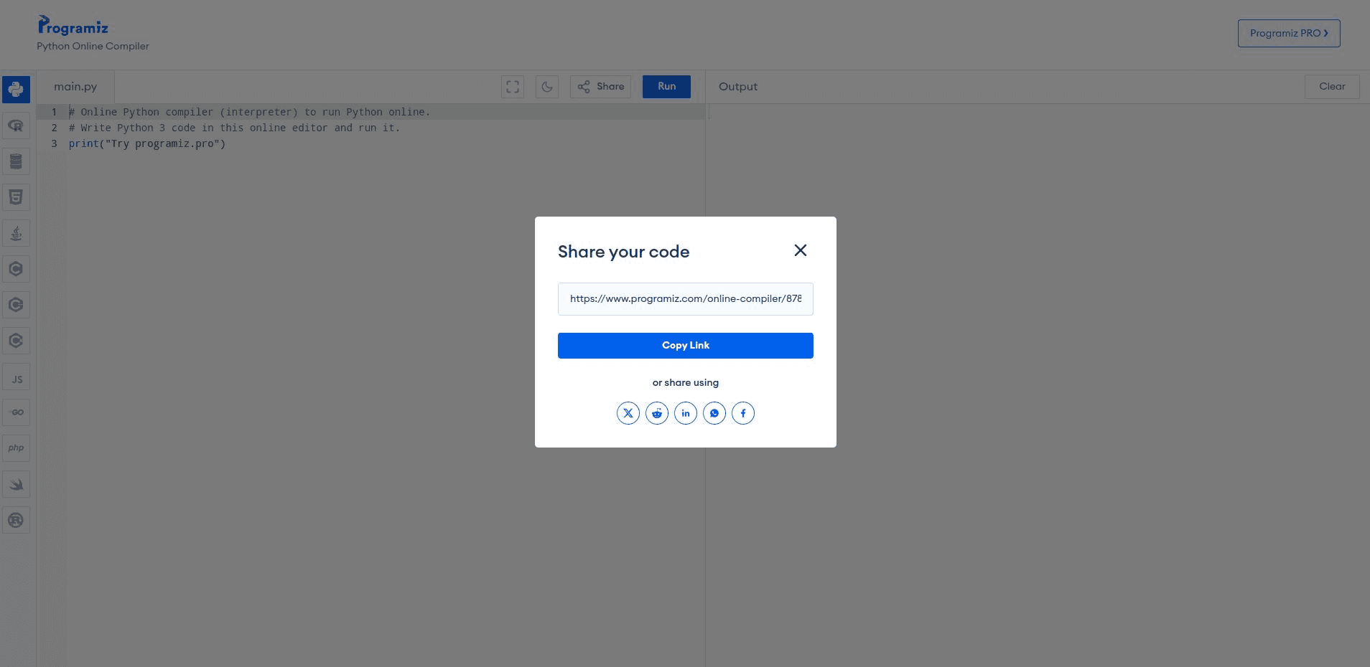1370x667 pixels.
Task: Open the SQL database compiler icon
Action: click(x=16, y=161)
